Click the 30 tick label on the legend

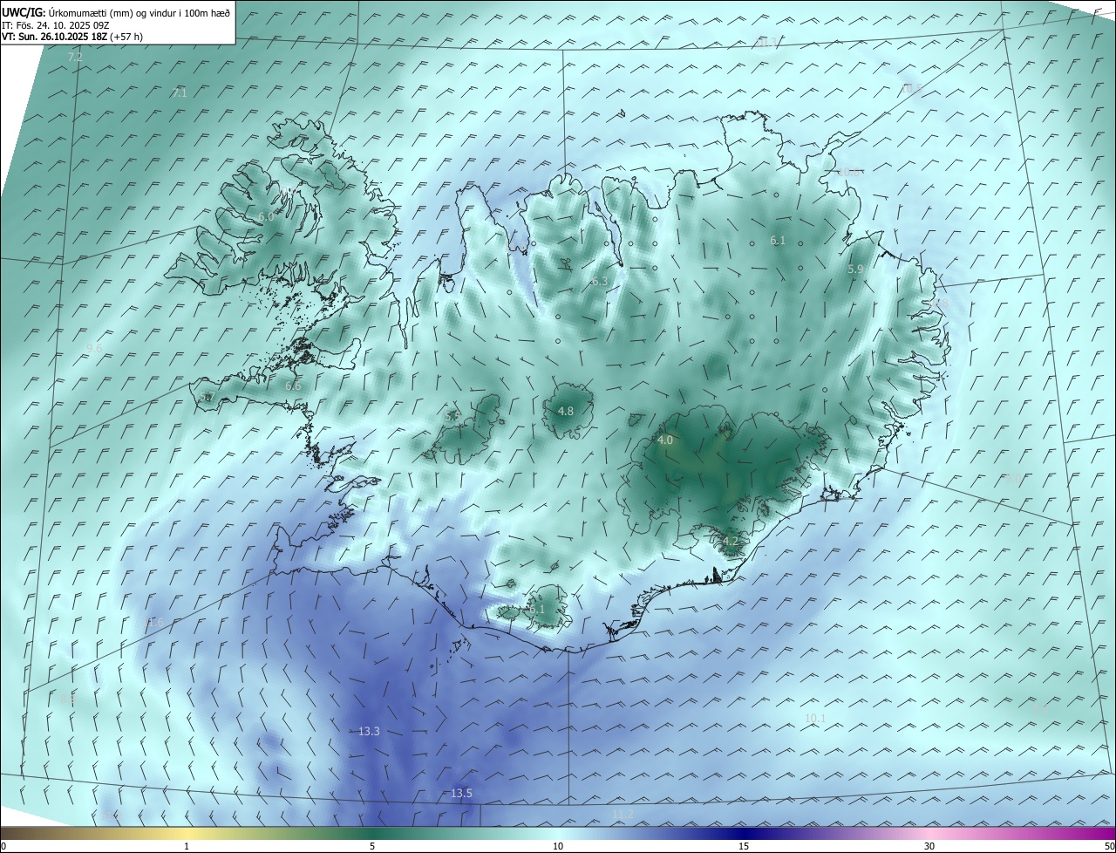(x=929, y=846)
